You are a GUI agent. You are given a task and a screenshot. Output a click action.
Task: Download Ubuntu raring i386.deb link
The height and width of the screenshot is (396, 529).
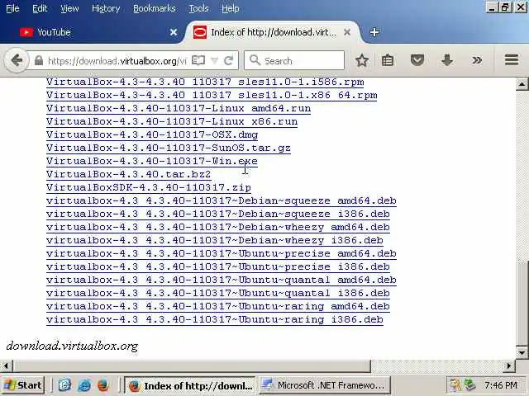(x=215, y=319)
